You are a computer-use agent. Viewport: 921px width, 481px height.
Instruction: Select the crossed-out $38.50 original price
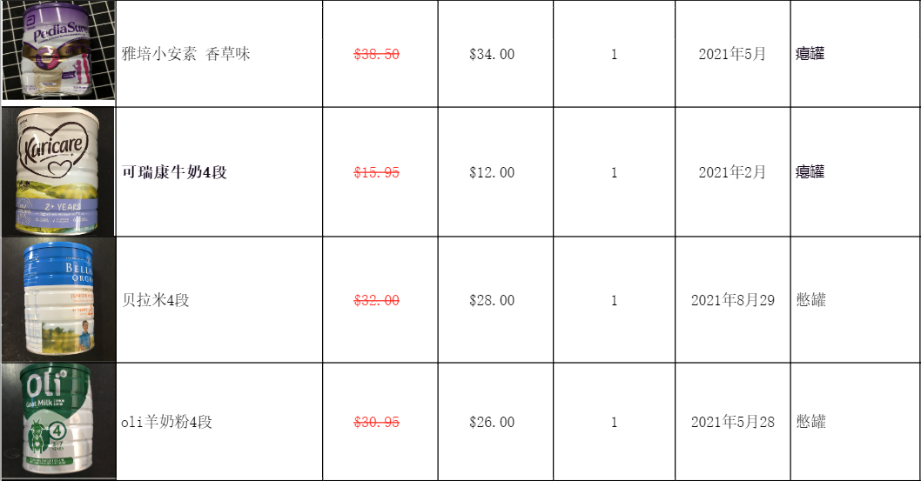coord(376,54)
